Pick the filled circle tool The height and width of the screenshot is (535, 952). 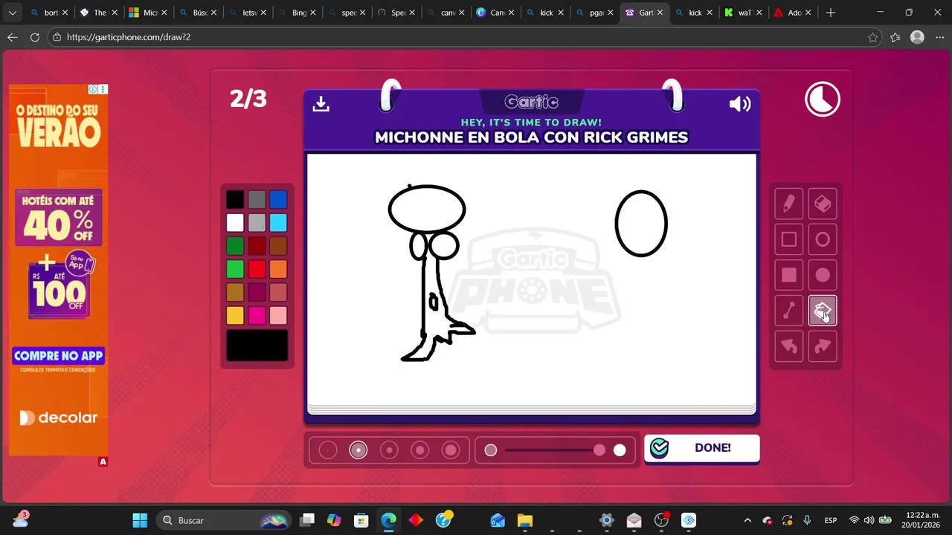pyautogui.click(x=823, y=275)
